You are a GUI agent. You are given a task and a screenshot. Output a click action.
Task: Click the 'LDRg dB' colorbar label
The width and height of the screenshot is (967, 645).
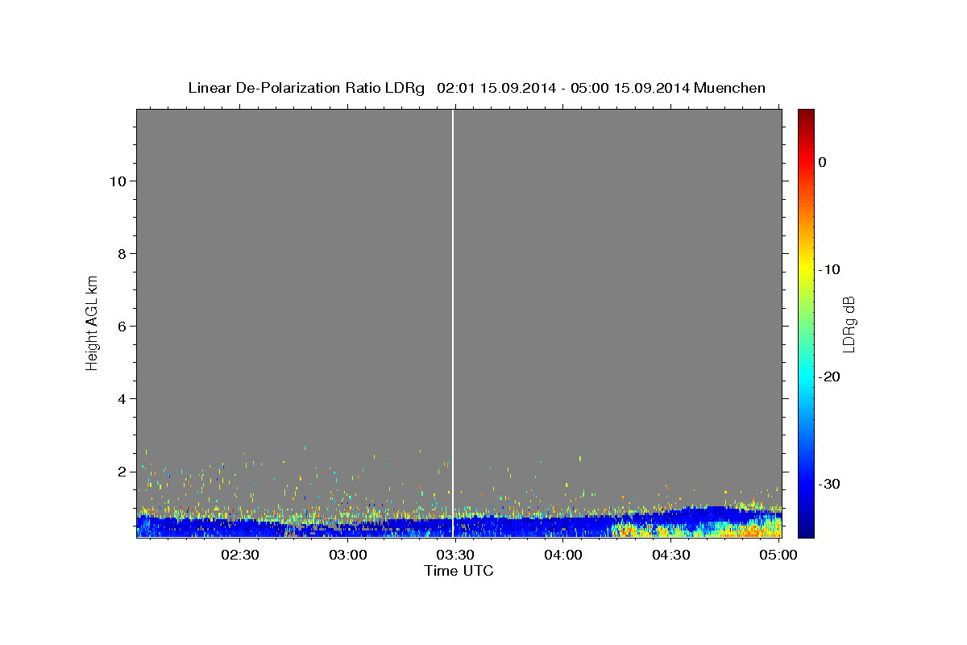(849, 324)
